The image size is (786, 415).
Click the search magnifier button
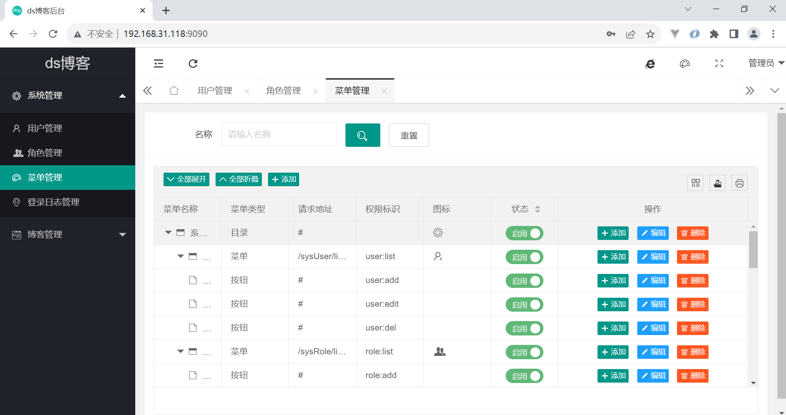(x=363, y=135)
